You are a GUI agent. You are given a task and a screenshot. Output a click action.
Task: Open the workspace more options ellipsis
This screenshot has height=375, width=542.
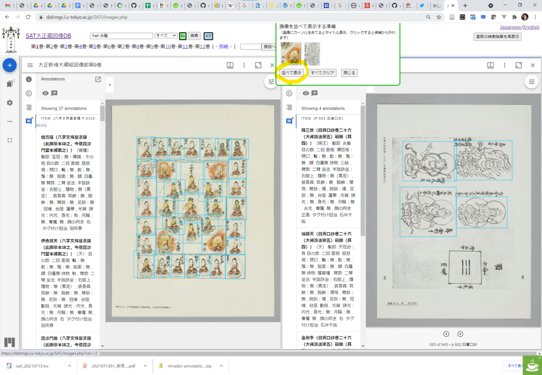[x=10, y=121]
